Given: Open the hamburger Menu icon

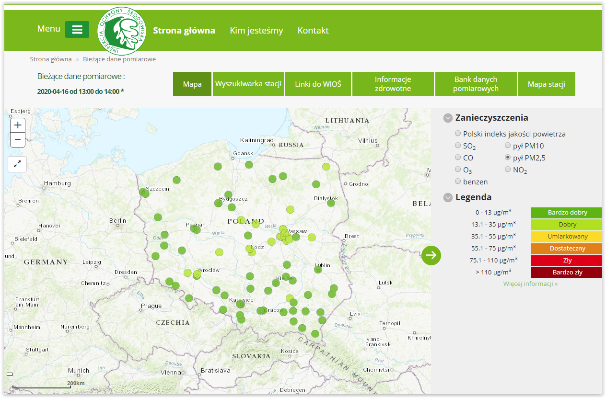Looking at the screenshot, I should [x=77, y=29].
